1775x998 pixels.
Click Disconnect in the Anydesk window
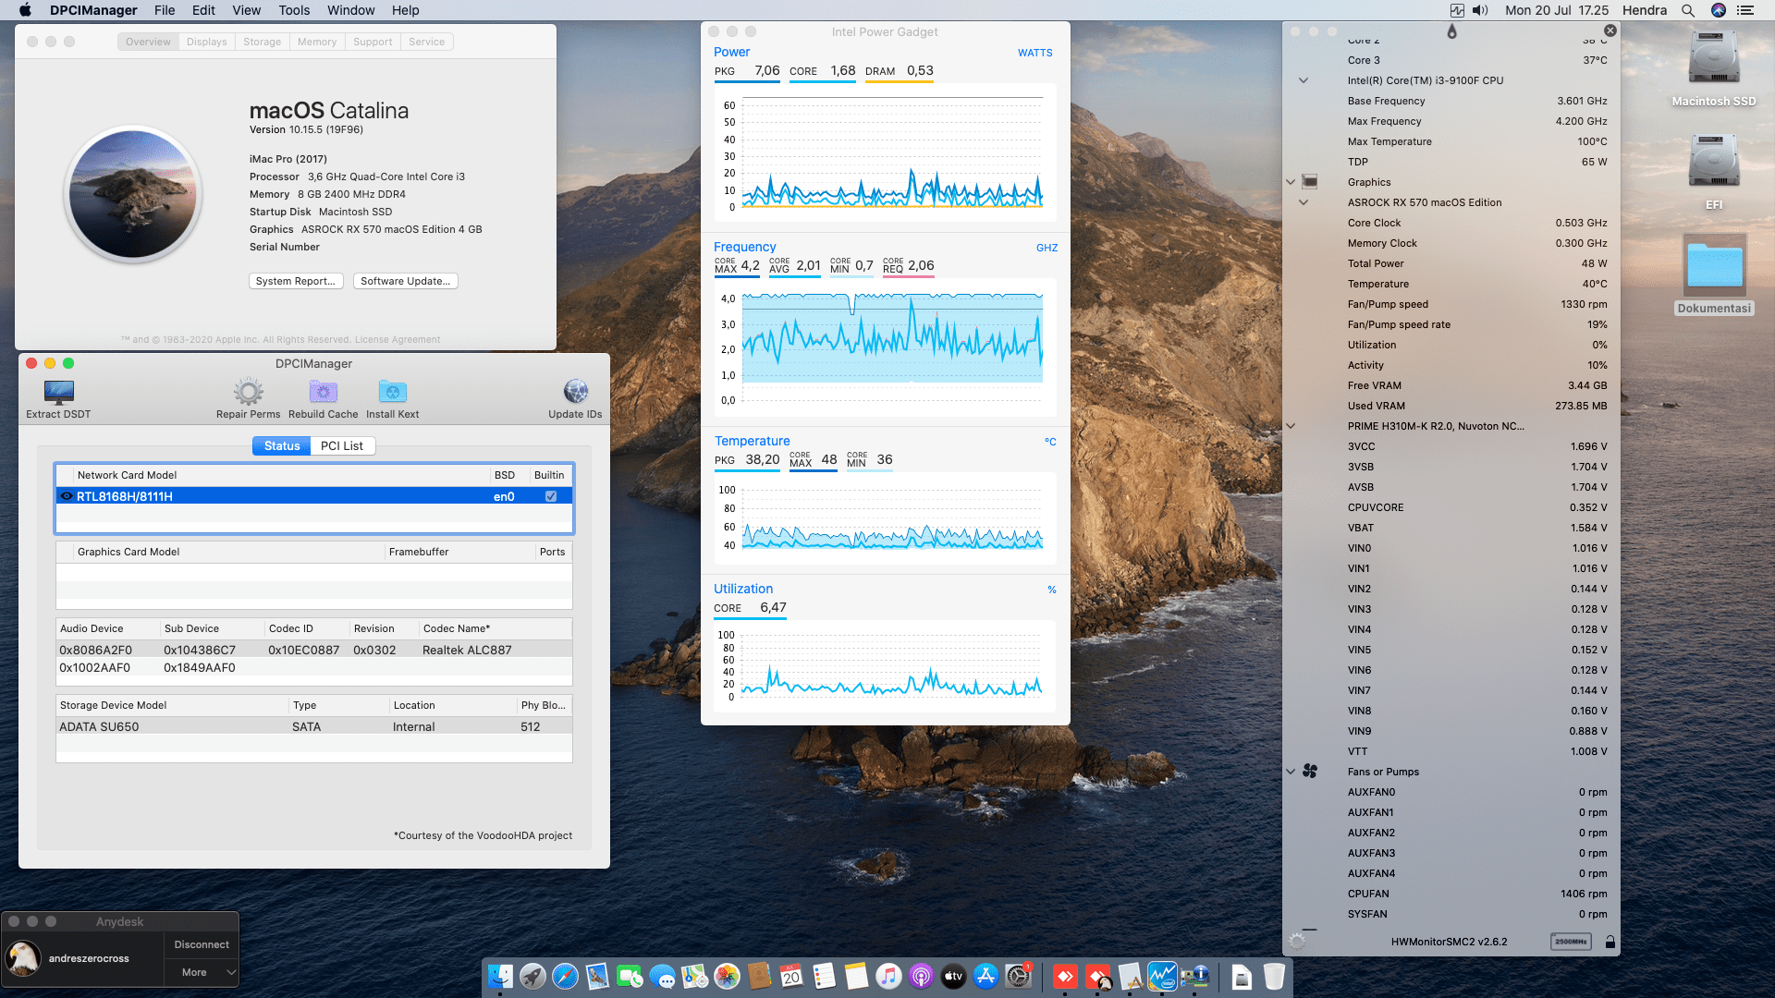[202, 944]
